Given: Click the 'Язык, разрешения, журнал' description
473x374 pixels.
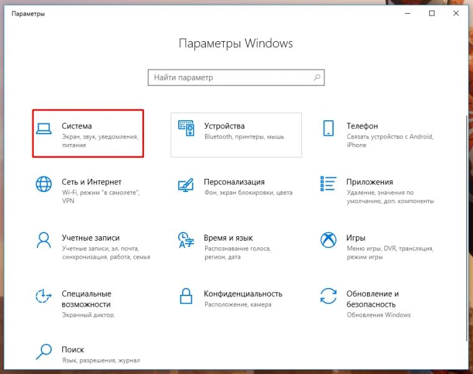Looking at the screenshot, I should 101,360.
